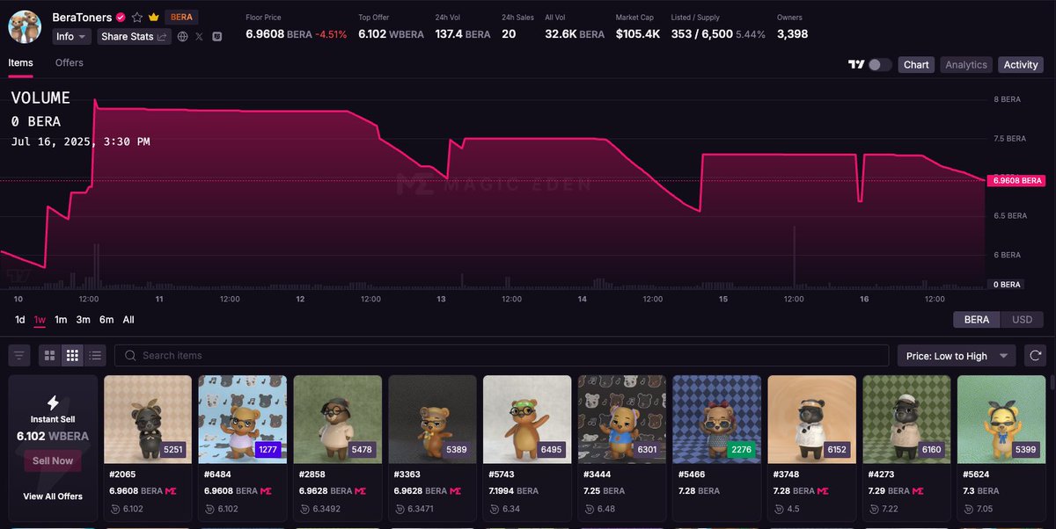The height and width of the screenshot is (529, 1056).
Task: Open the collection's X (Twitter) link
Action: click(200, 37)
